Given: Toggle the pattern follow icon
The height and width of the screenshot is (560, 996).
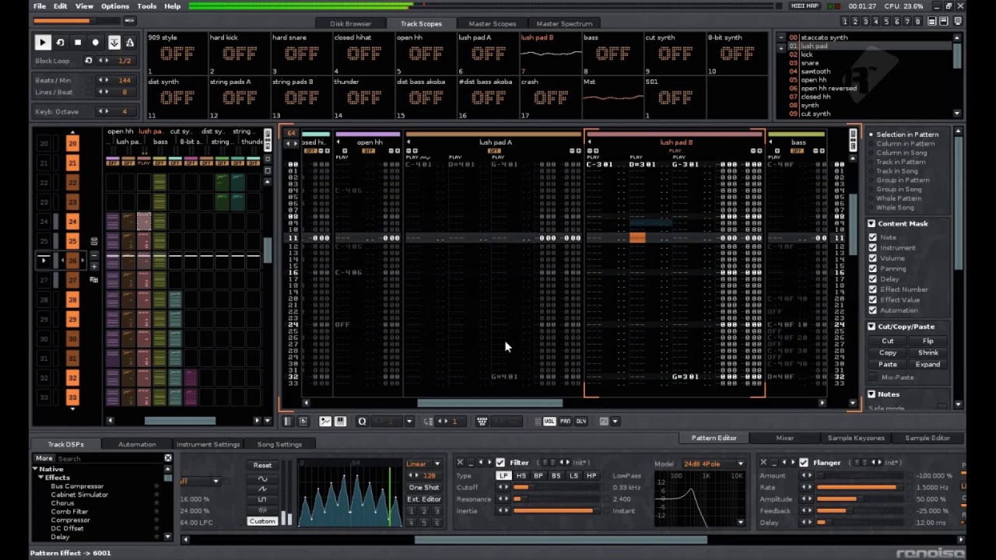Looking at the screenshot, I should [114, 43].
